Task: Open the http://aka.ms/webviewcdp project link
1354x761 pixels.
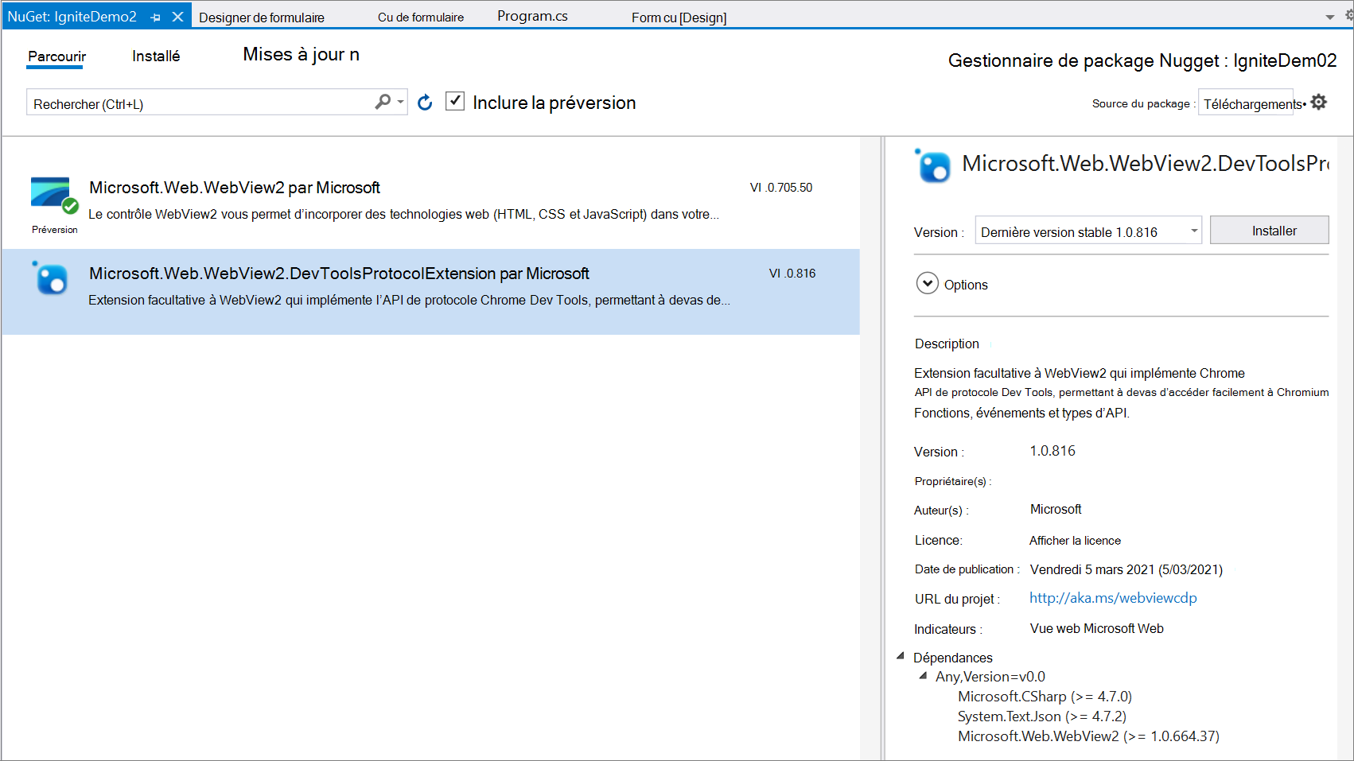Action: tap(1112, 598)
